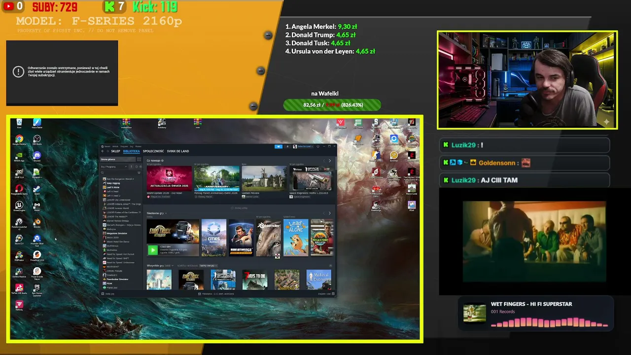This screenshot has width=631, height=355.
Task: Open the Steam account name dropdown
Action: tap(302, 146)
